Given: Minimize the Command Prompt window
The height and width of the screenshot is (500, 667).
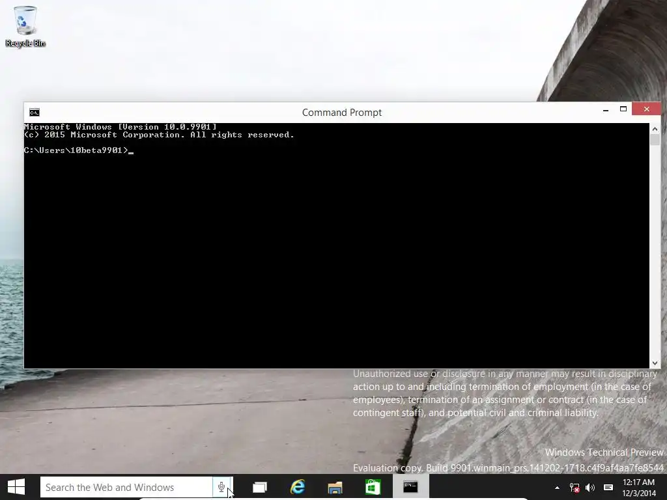Looking at the screenshot, I should pos(606,109).
